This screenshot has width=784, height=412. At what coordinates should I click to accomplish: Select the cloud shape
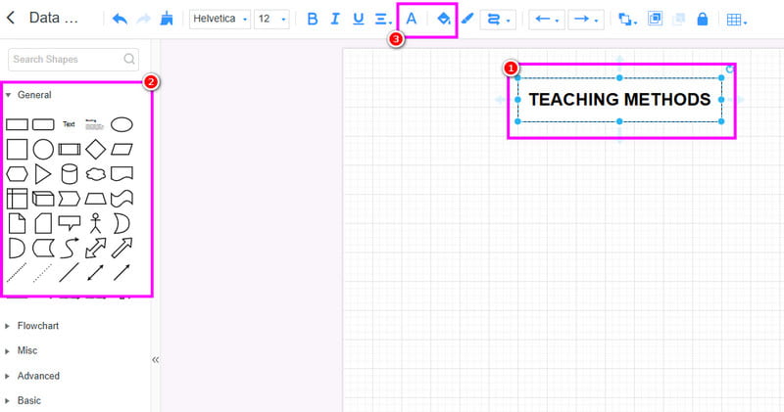tap(95, 174)
